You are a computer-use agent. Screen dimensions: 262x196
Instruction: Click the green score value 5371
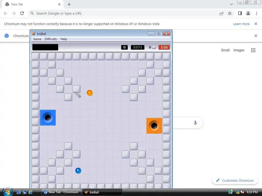pos(137,47)
